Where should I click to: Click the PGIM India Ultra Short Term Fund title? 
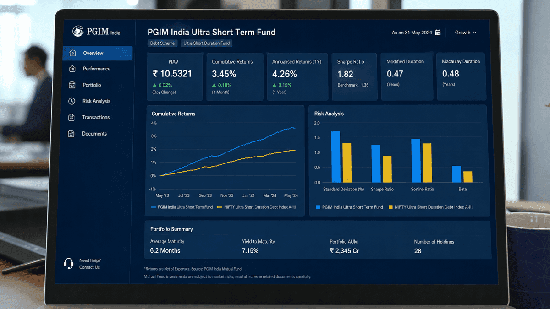tap(211, 33)
